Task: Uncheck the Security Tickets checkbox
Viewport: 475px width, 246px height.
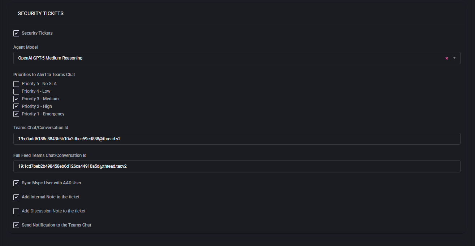Action: [x=16, y=34]
